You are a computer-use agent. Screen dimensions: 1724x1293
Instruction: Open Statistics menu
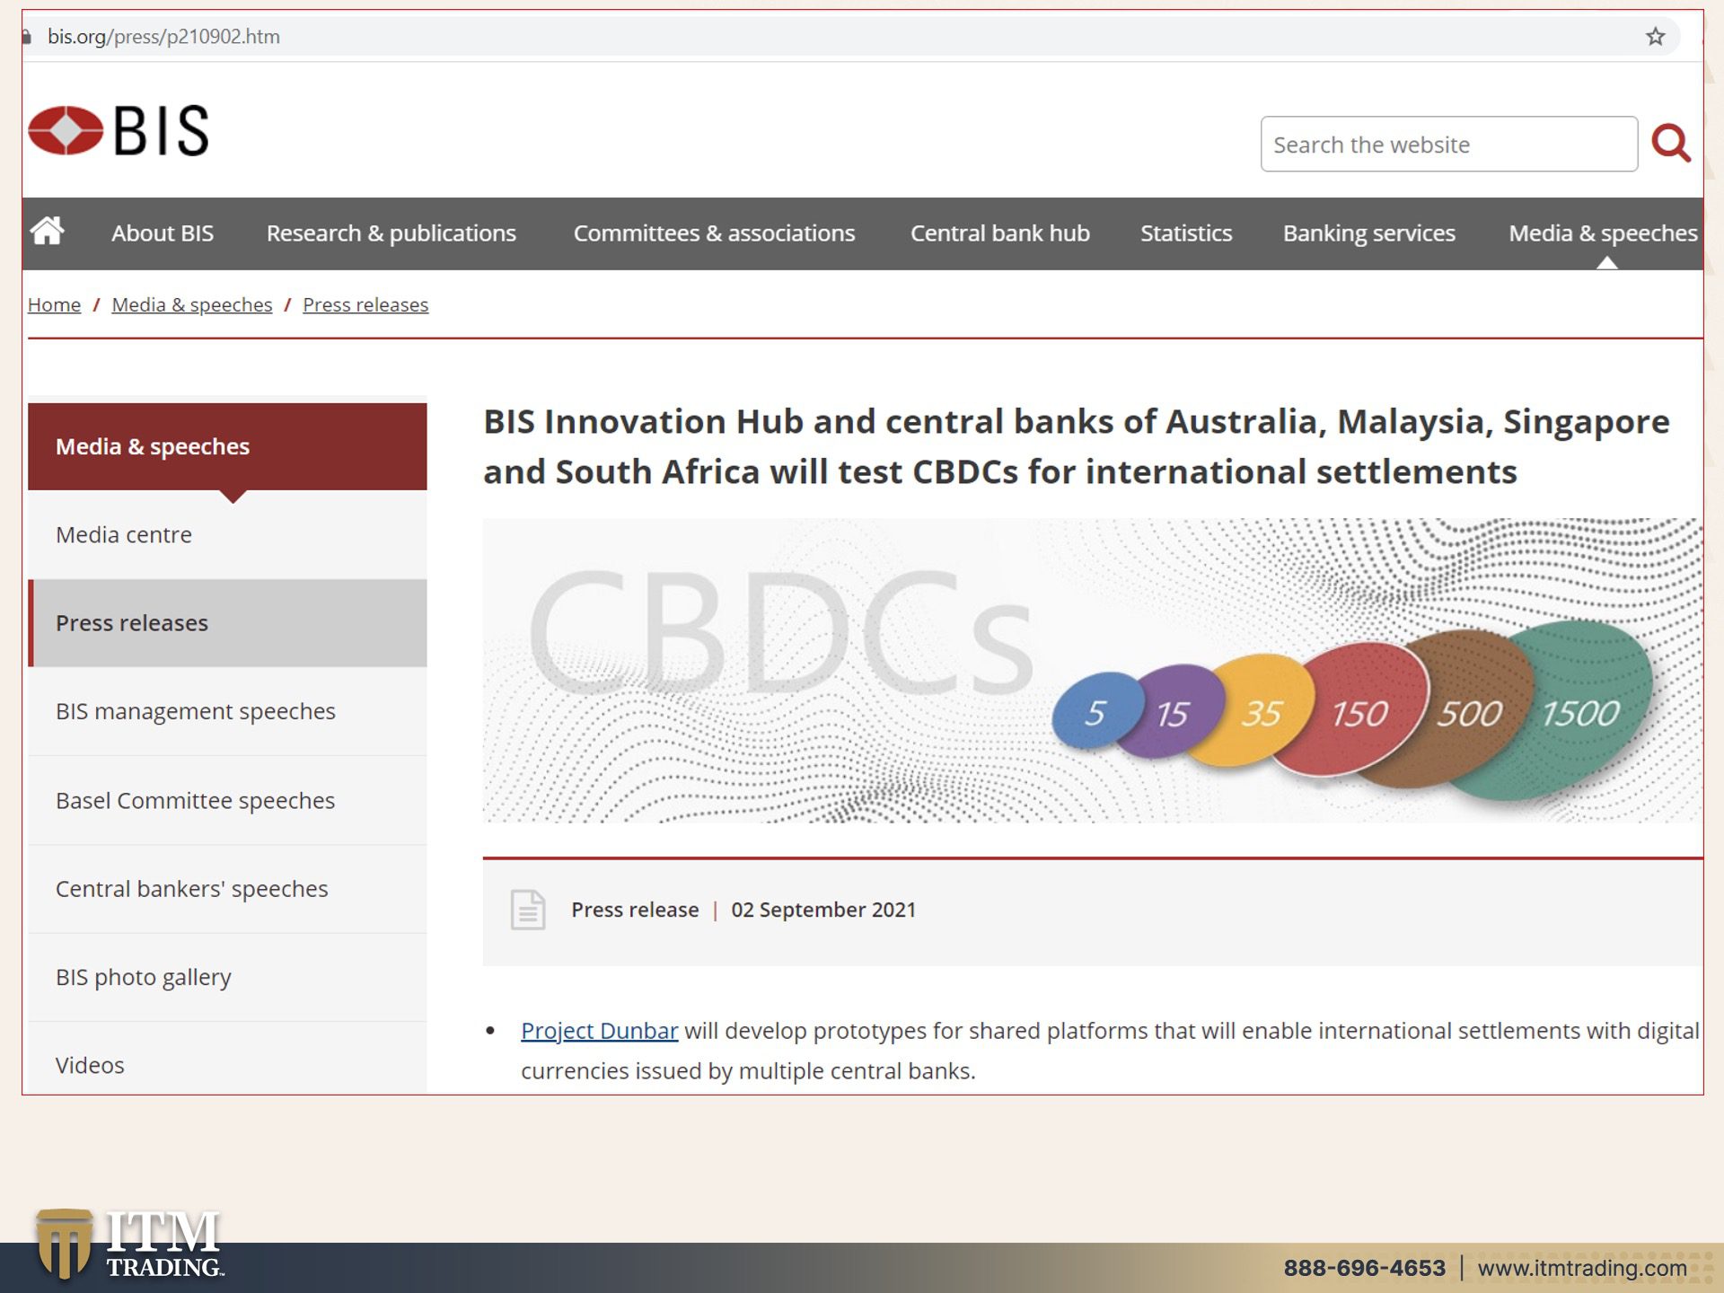pos(1186,233)
